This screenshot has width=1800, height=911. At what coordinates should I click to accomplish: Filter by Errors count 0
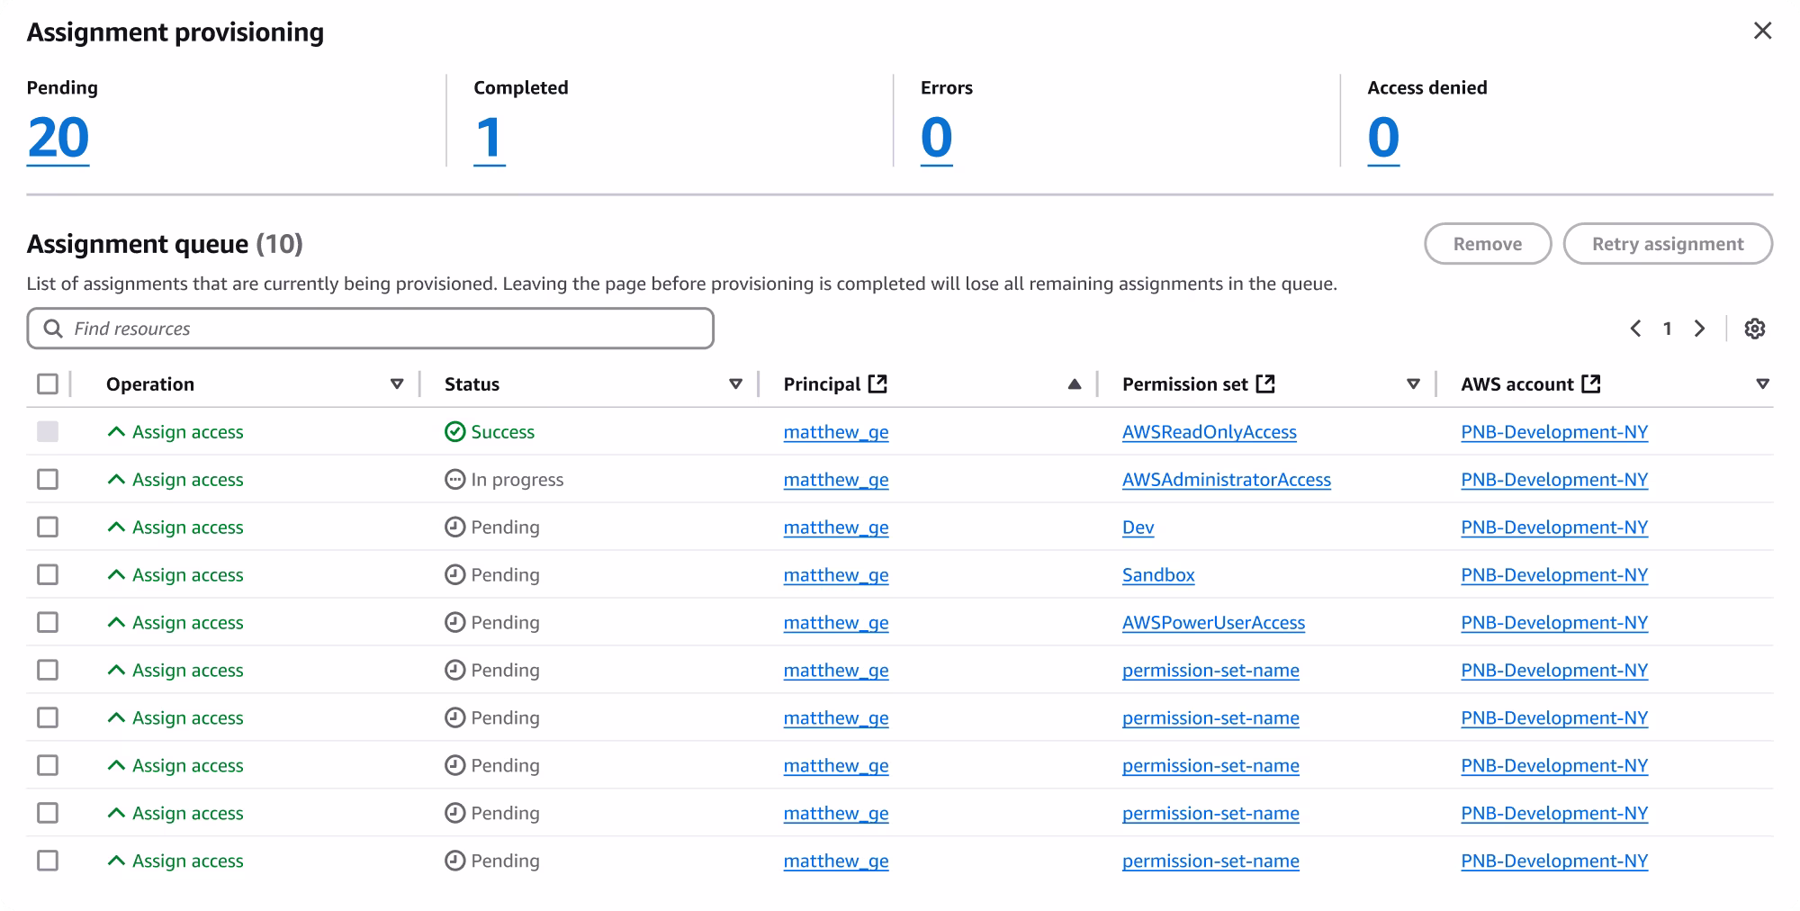[936, 138]
